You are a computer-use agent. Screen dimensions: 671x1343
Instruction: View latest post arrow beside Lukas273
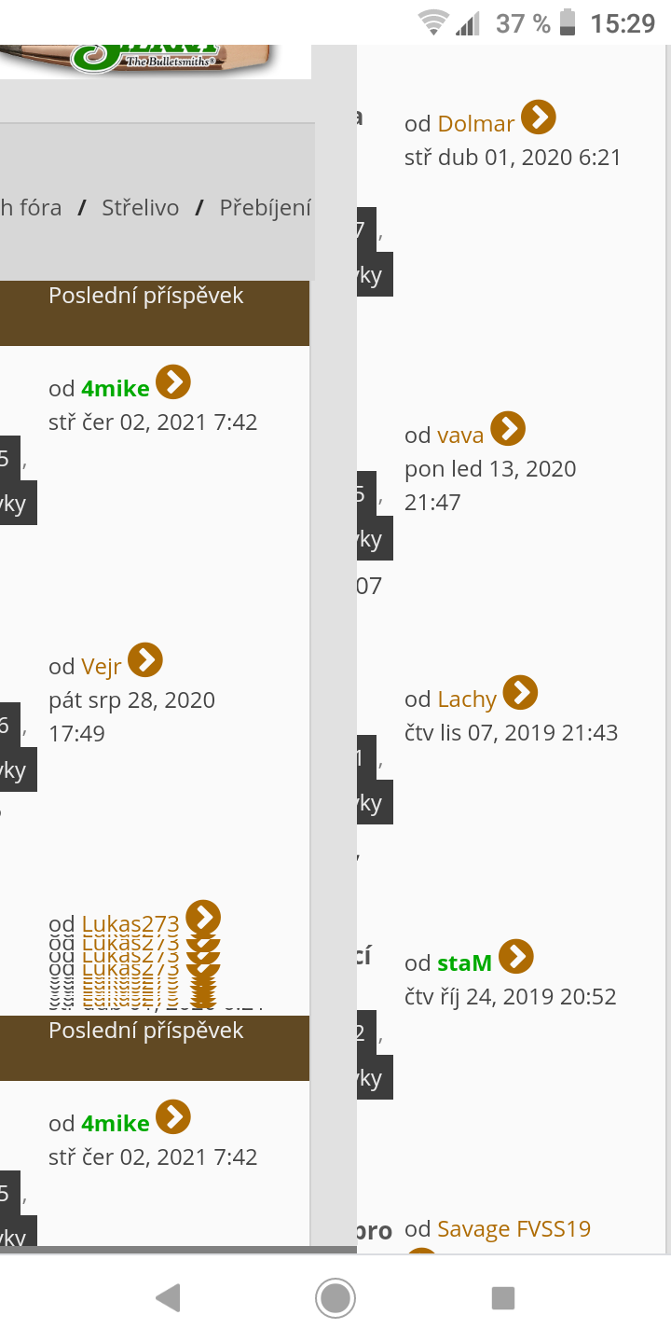(x=203, y=918)
